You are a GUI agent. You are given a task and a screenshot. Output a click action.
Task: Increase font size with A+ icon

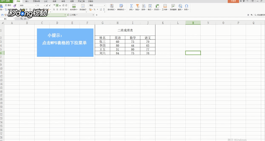pyautogui.click(x=47, y=5)
